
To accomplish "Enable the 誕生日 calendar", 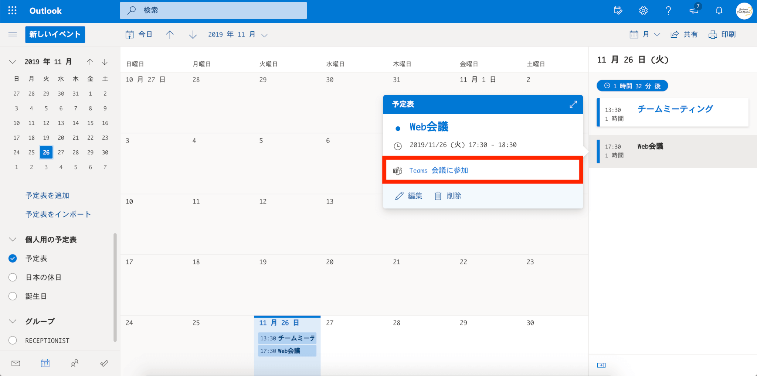I will (13, 296).
